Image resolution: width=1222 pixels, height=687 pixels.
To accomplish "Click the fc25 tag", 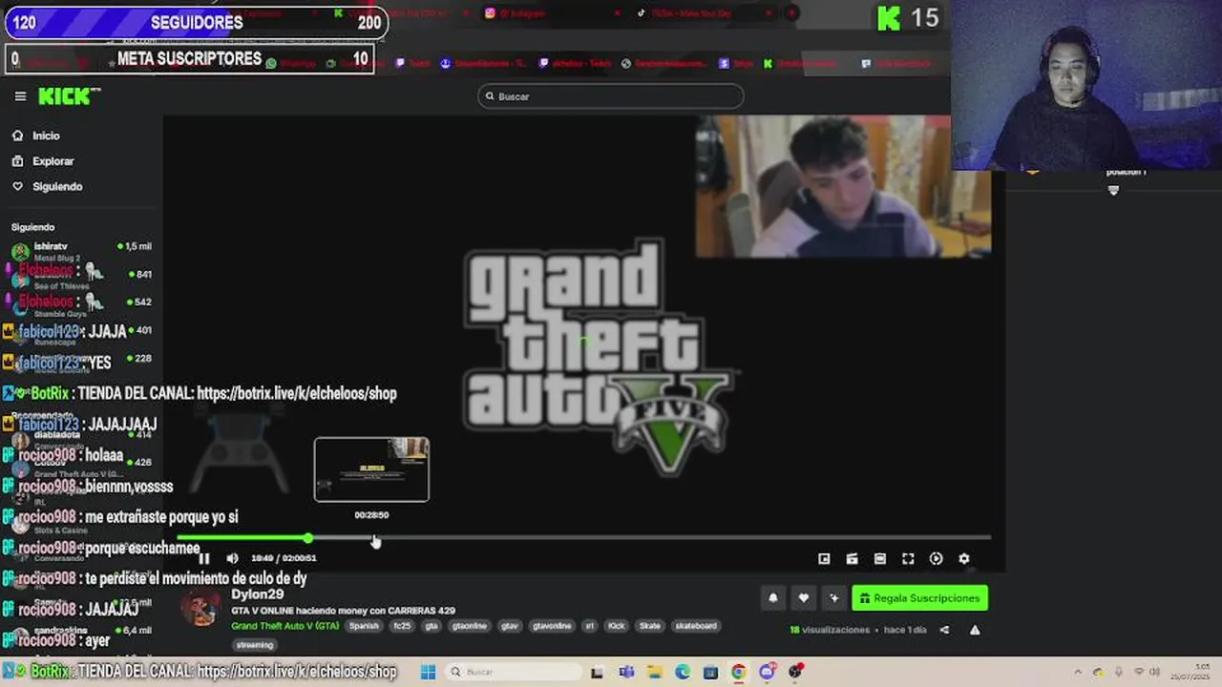I will 402,626.
